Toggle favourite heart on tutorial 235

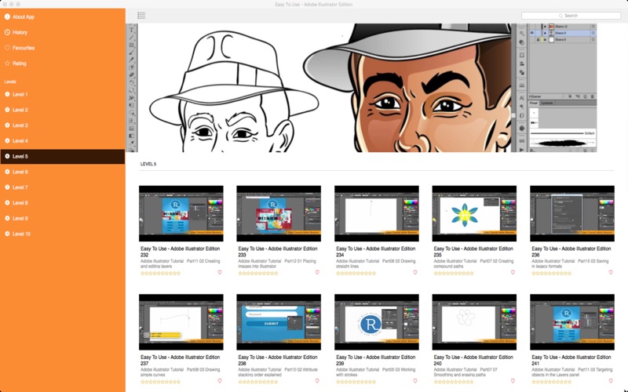pyautogui.click(x=513, y=273)
